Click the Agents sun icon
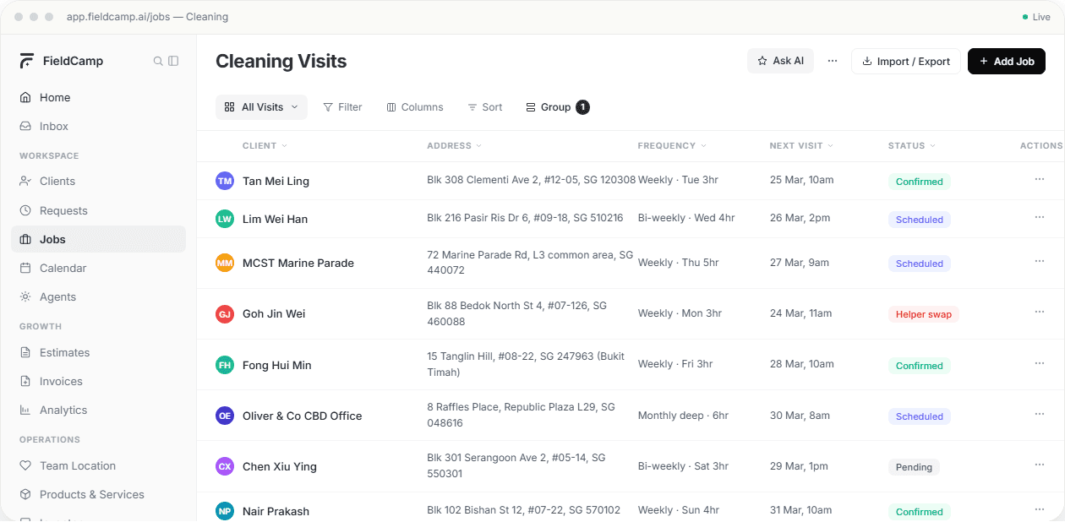The image size is (1065, 522). (25, 296)
